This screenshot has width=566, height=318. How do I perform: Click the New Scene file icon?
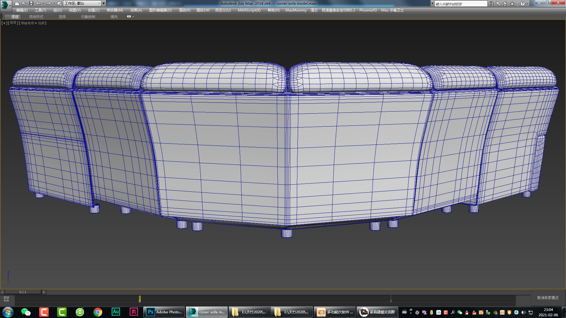coord(17,4)
